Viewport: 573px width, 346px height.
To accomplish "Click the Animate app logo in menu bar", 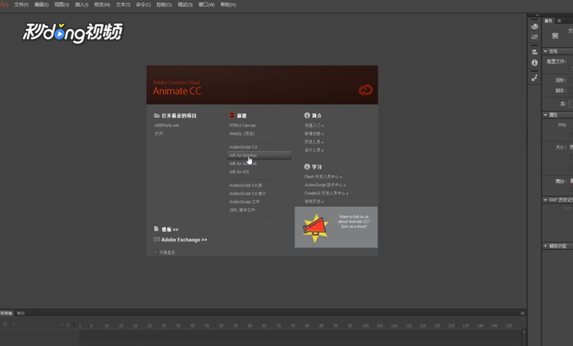I will click(x=4, y=4).
